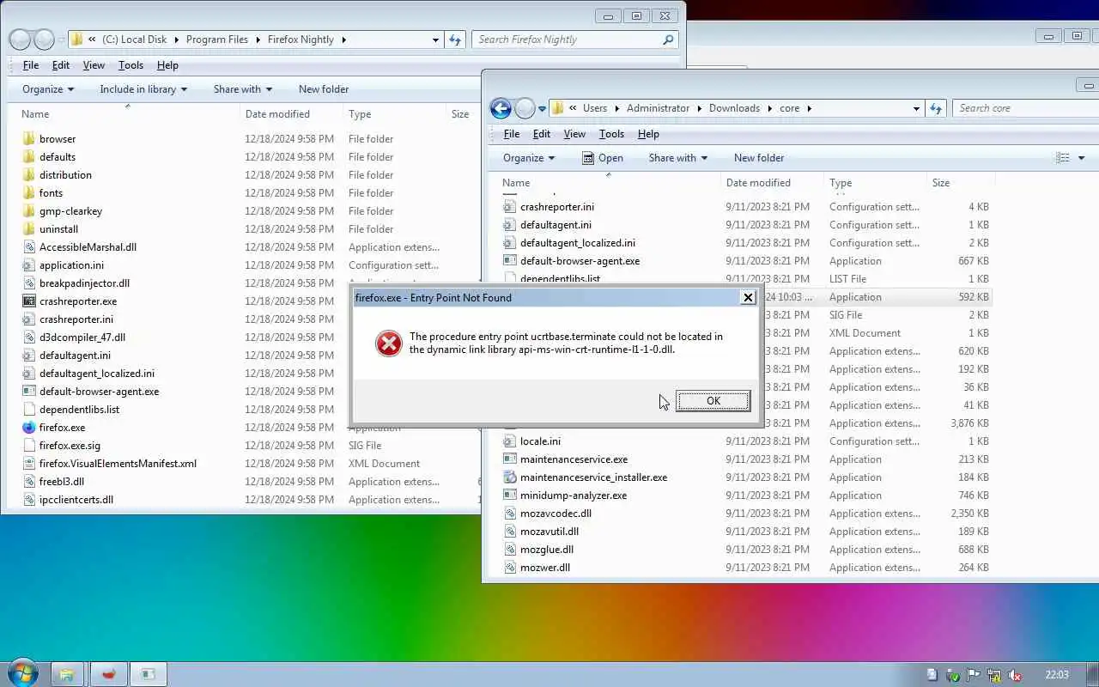Image resolution: width=1099 pixels, height=687 pixels.
Task: Click the Search core field
Action: (1026, 108)
